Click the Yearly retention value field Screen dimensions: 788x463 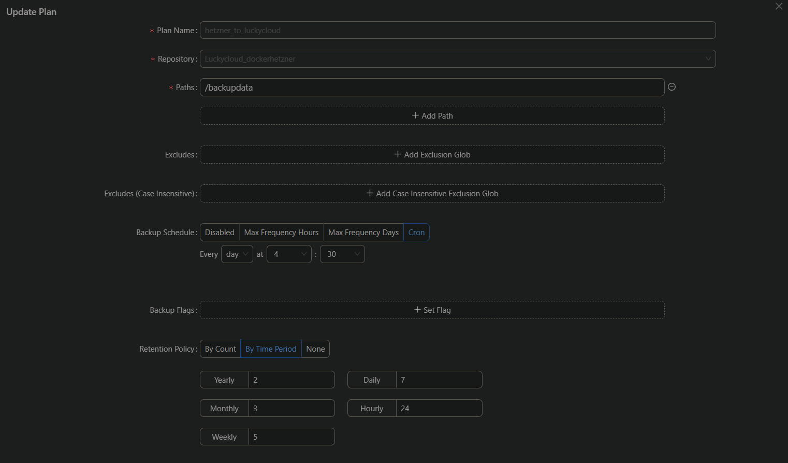(291, 380)
